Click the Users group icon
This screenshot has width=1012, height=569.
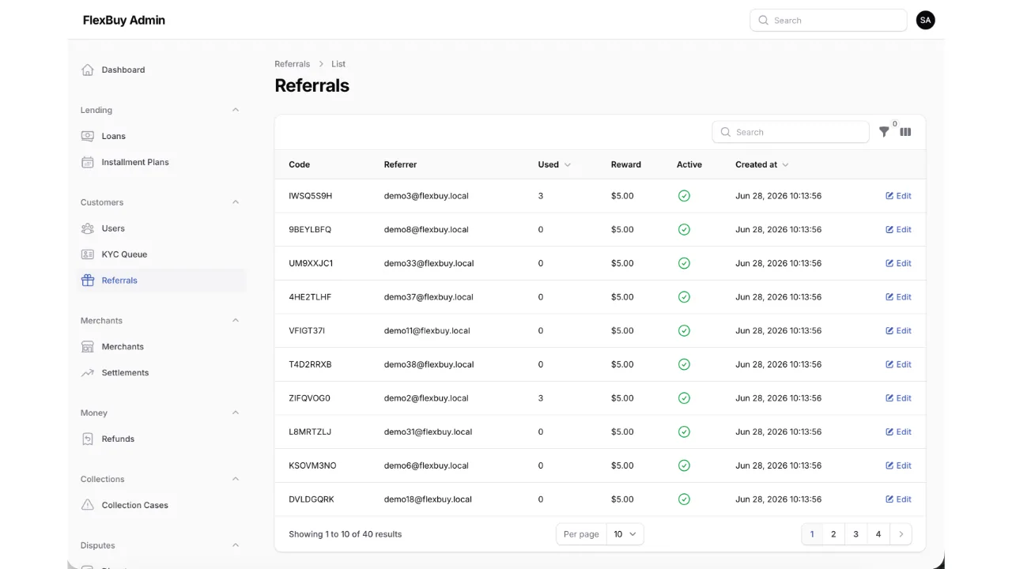(88, 228)
